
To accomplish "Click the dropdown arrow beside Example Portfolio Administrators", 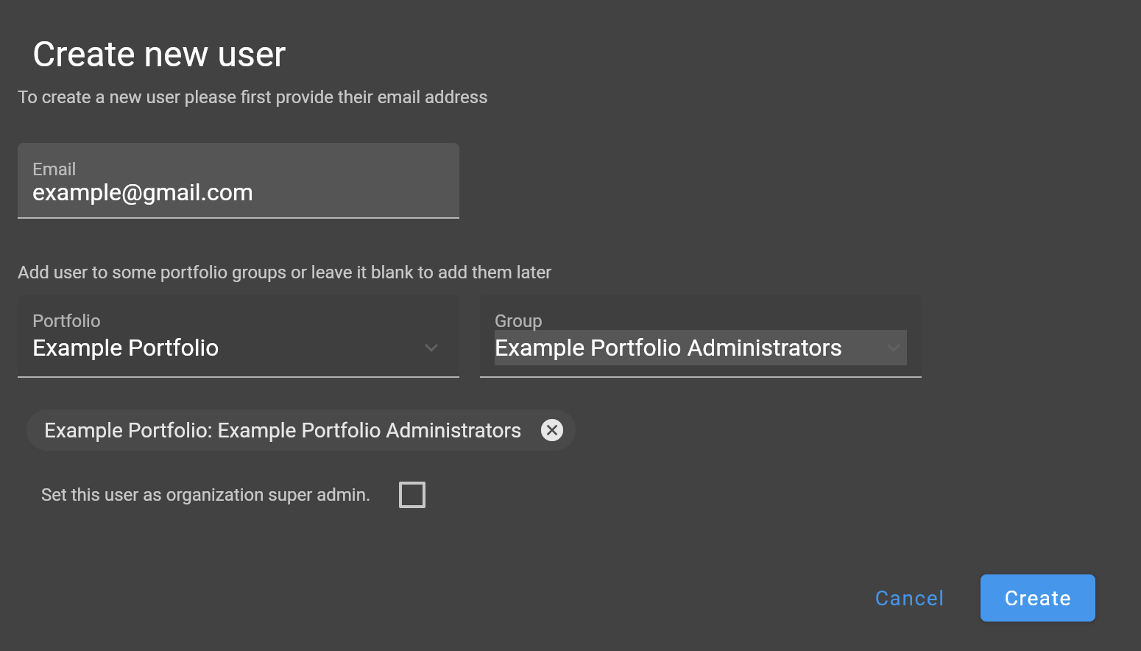I will tap(893, 347).
